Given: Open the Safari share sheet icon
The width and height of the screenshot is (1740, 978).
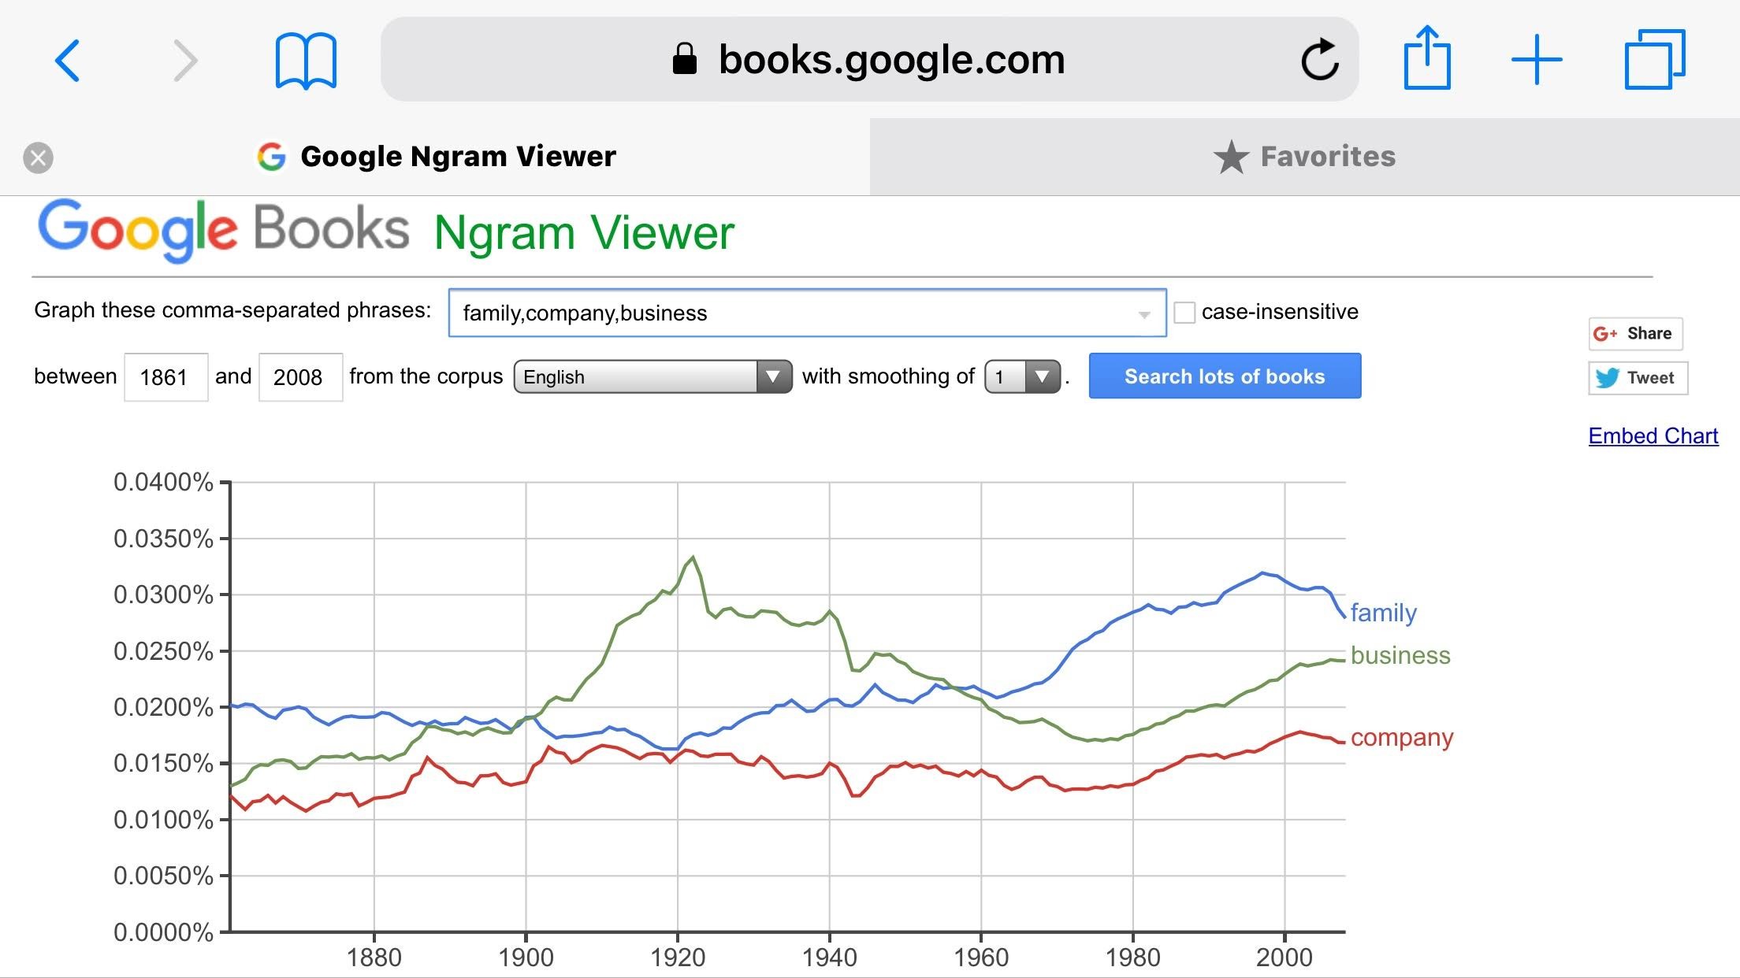Looking at the screenshot, I should [1426, 59].
